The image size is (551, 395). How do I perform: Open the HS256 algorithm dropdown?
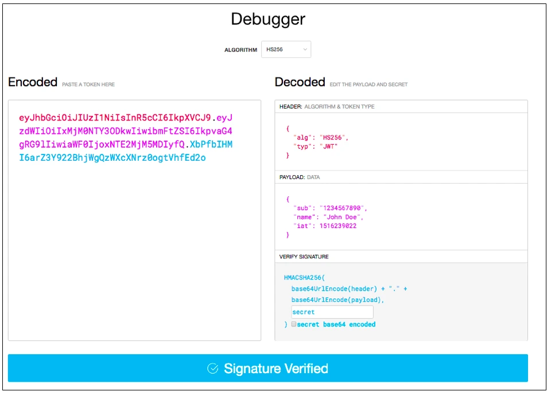coord(286,49)
